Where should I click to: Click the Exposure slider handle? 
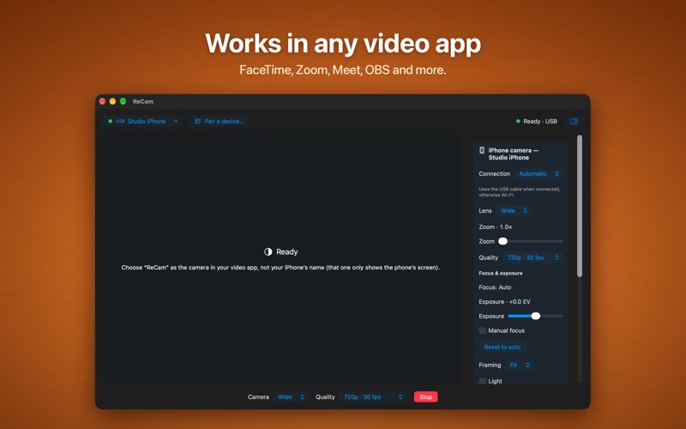(x=535, y=316)
